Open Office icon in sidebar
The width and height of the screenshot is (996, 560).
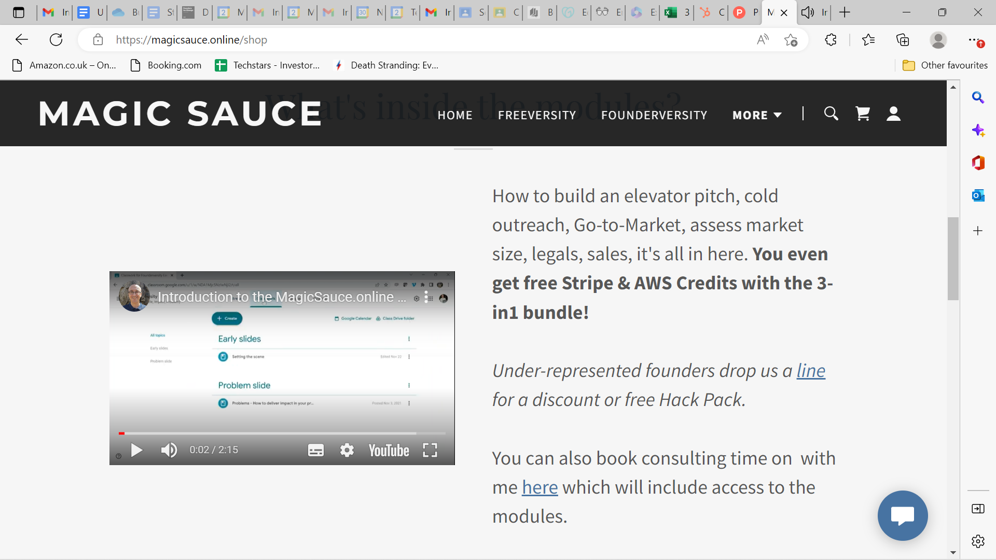978,163
